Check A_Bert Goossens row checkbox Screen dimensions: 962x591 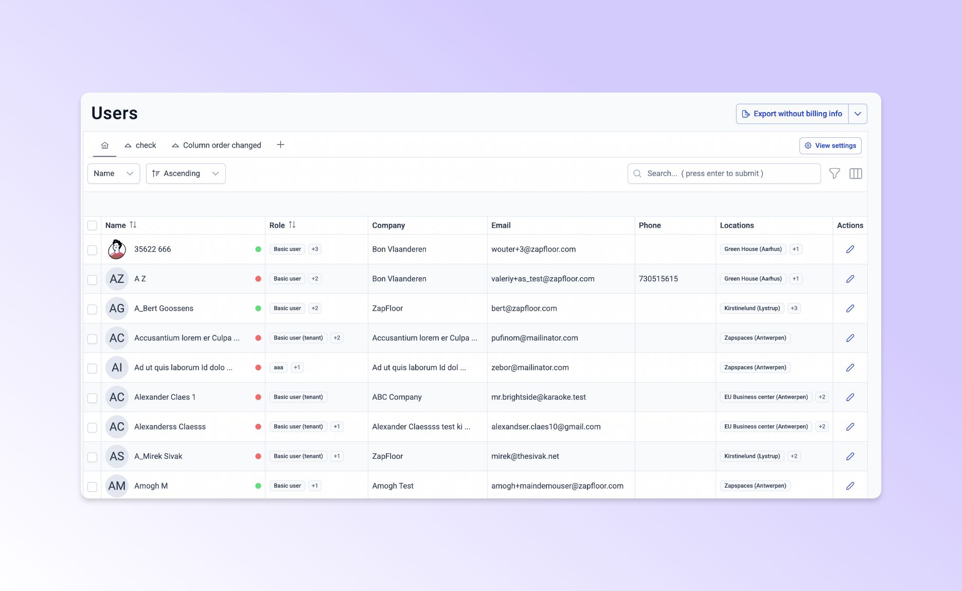click(92, 309)
